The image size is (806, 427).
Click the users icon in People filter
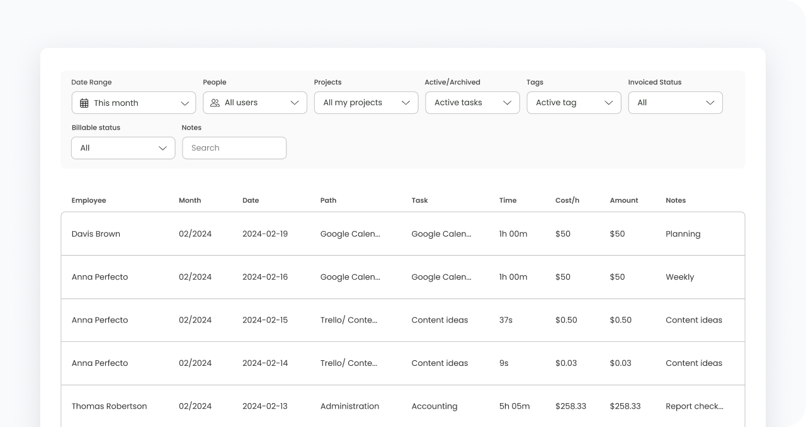click(x=215, y=103)
